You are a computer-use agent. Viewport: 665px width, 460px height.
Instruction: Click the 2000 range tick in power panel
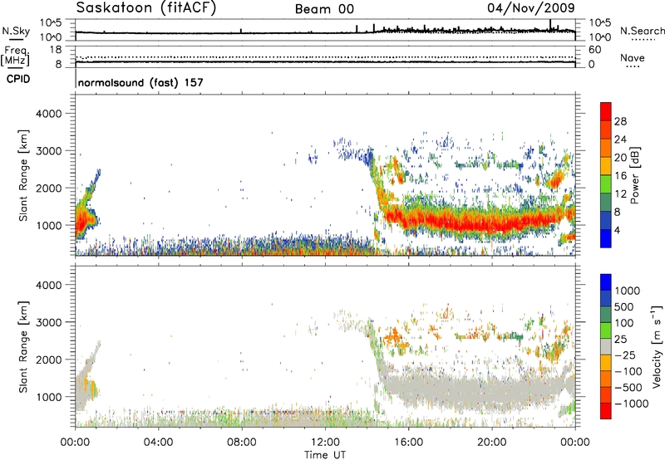49,188
